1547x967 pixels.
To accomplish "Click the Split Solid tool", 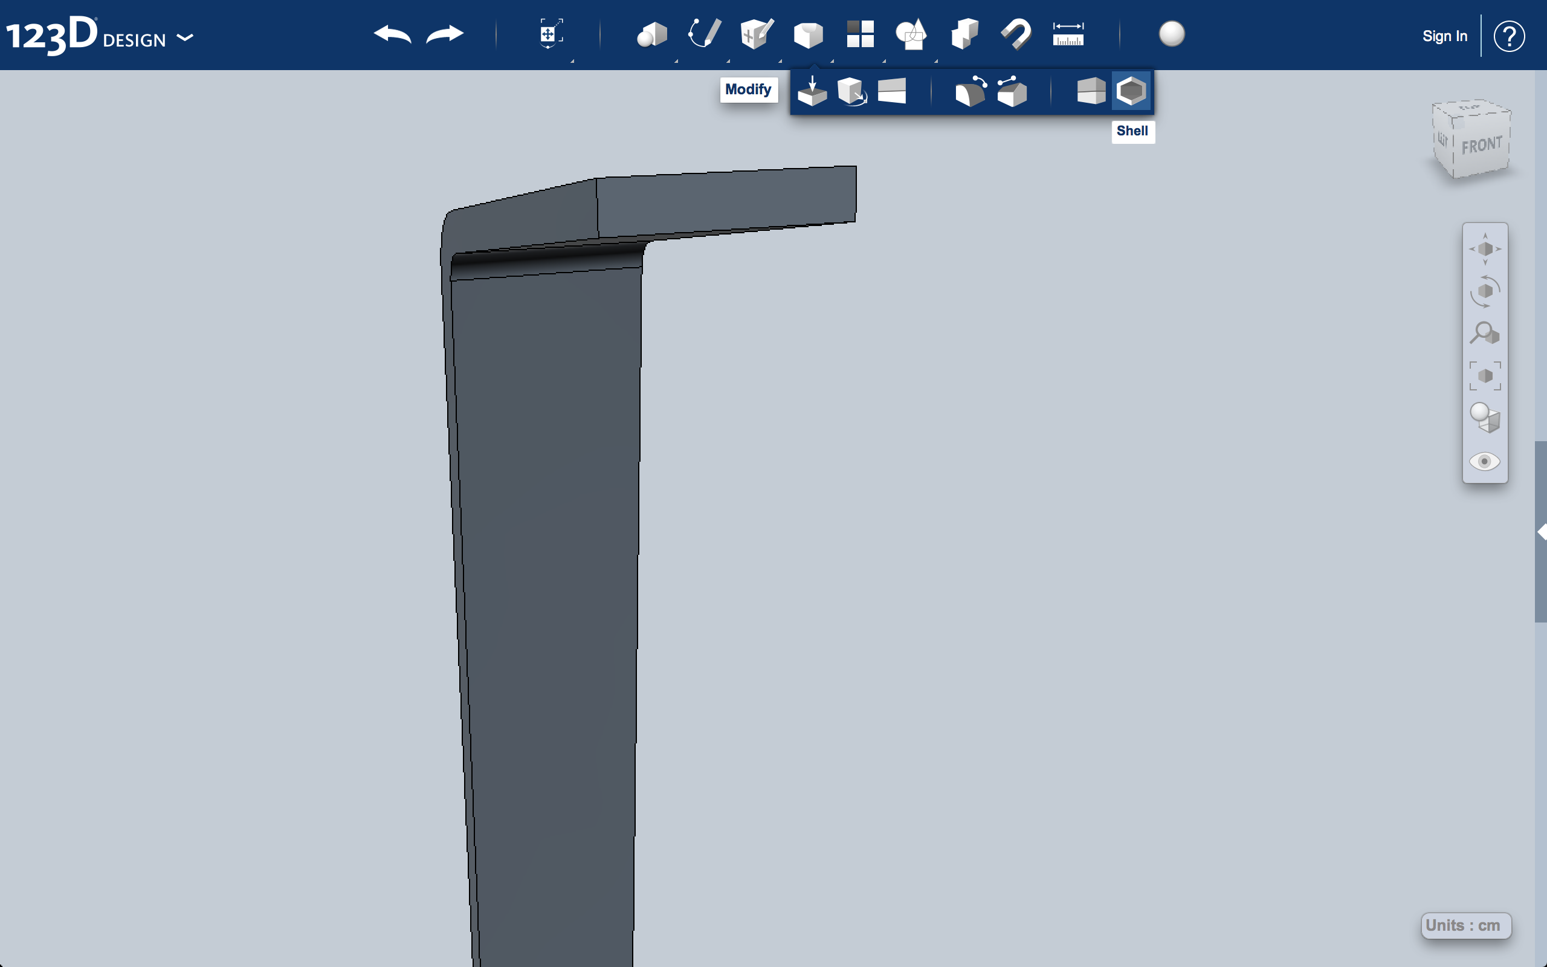I will [1090, 90].
